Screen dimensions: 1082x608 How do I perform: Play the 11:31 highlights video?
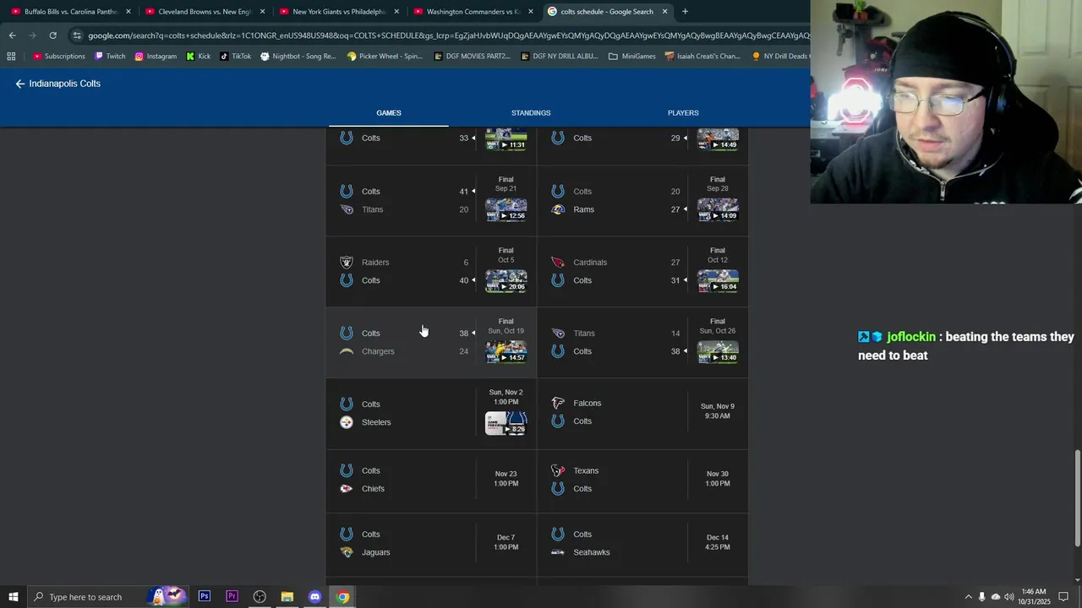pyautogui.click(x=506, y=139)
